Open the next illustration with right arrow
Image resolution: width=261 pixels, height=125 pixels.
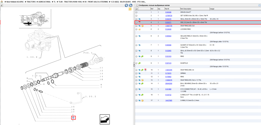pyautogui.click(x=131, y=5)
